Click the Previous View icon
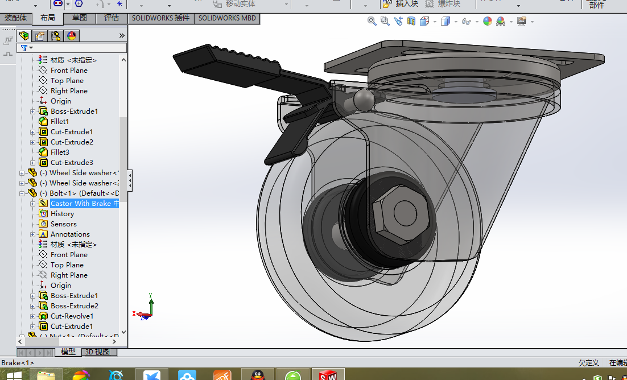The height and width of the screenshot is (380, 627). click(x=397, y=21)
